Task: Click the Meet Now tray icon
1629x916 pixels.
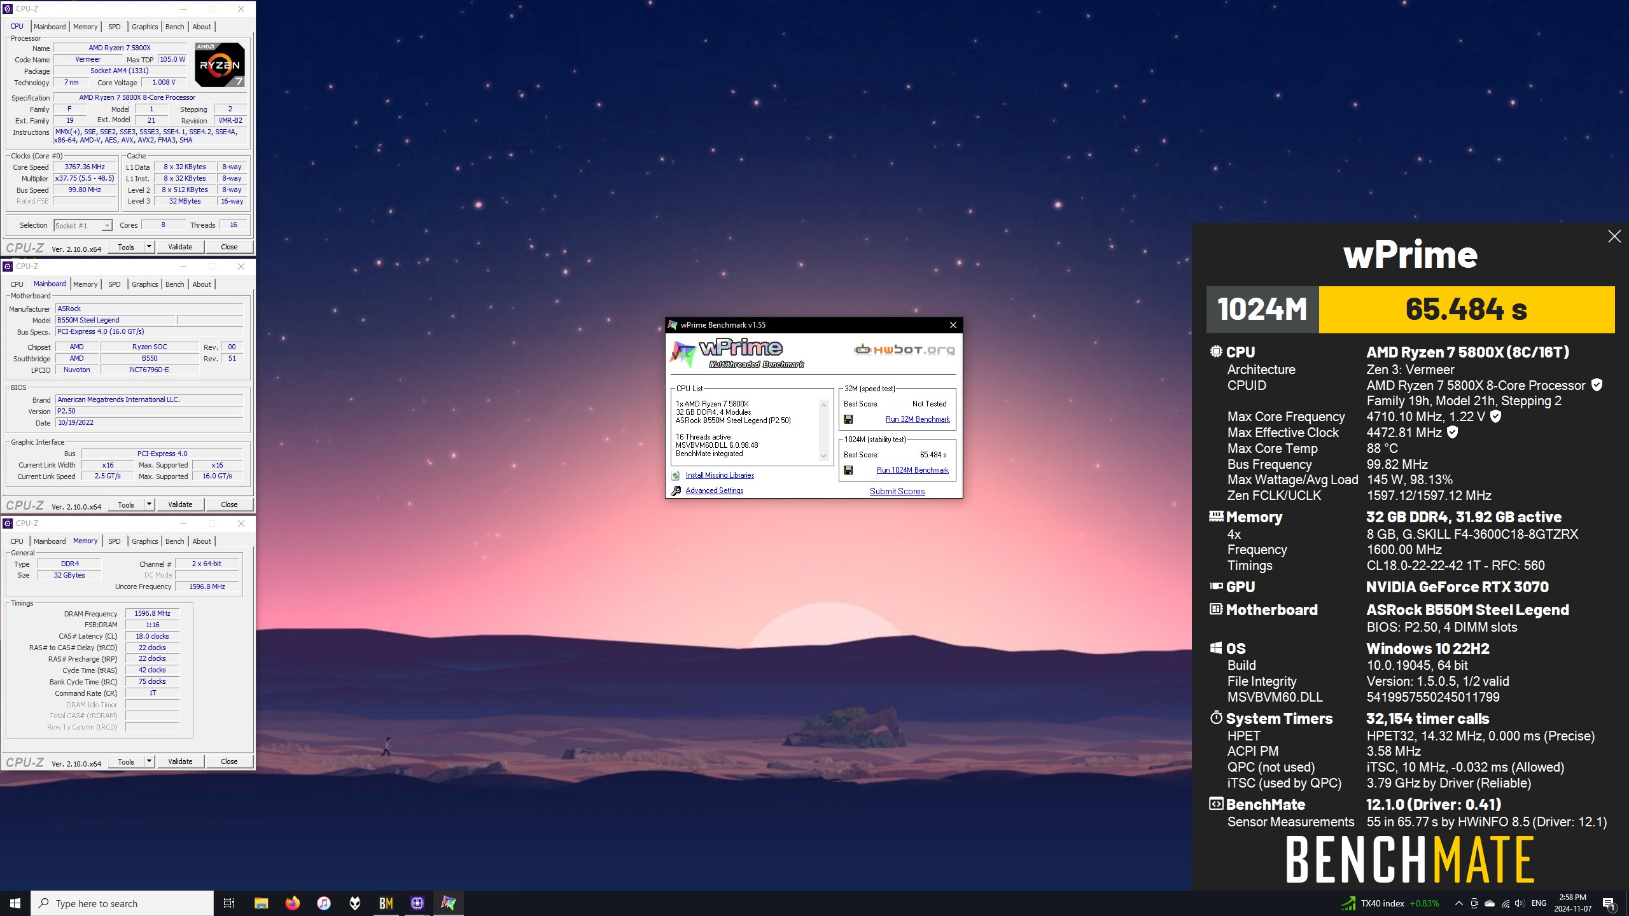Action: (1474, 903)
